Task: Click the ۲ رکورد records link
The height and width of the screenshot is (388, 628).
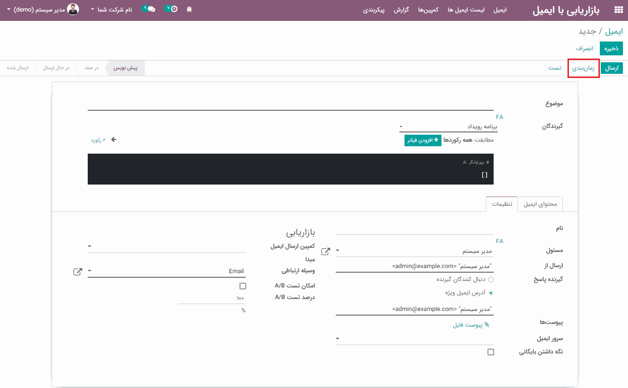Action: click(98, 140)
